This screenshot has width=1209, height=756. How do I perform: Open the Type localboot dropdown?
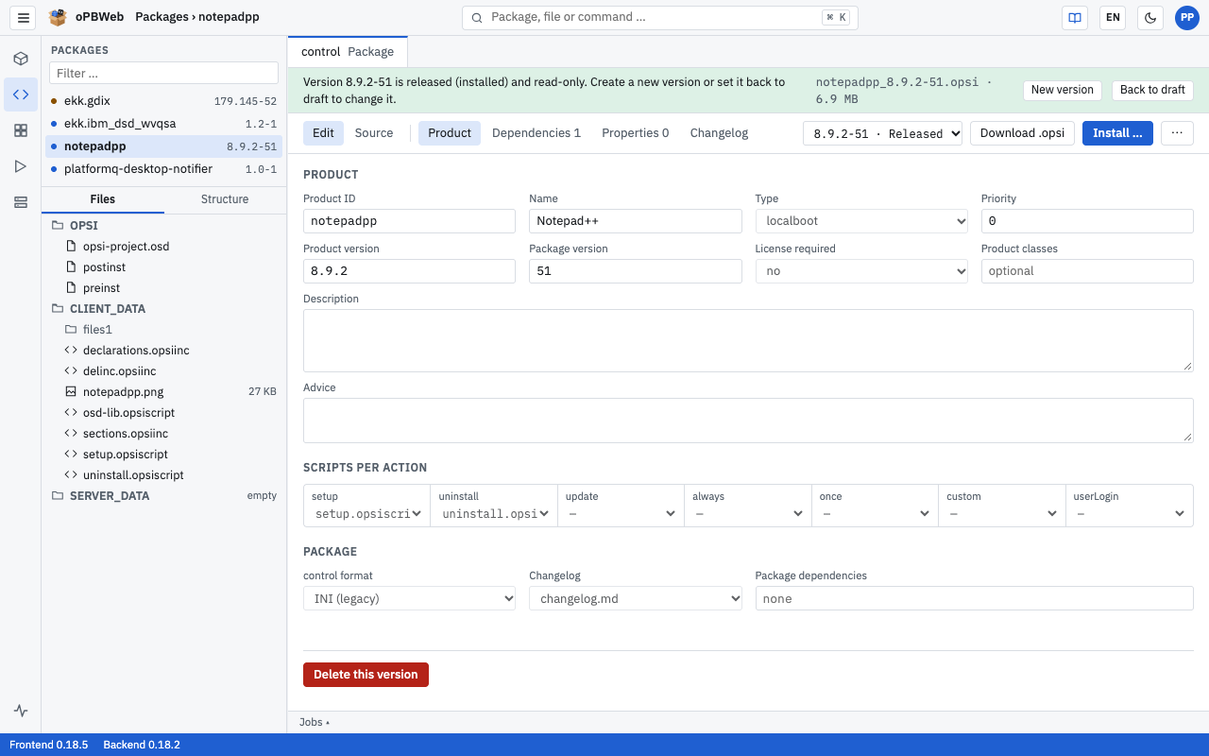coord(861,221)
